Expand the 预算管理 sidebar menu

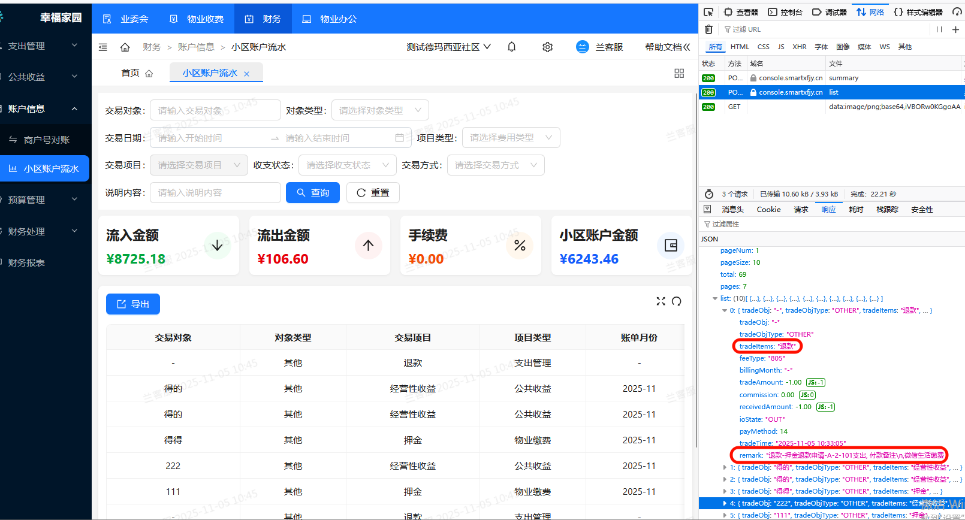pyautogui.click(x=42, y=199)
